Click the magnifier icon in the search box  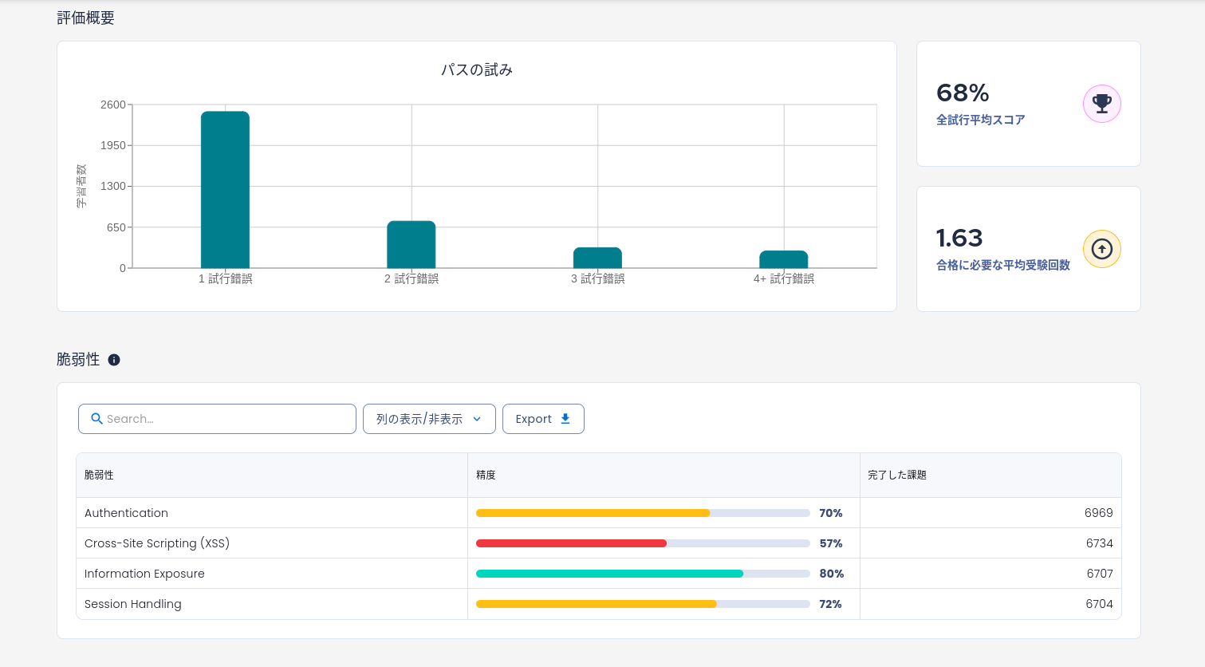pyautogui.click(x=96, y=419)
